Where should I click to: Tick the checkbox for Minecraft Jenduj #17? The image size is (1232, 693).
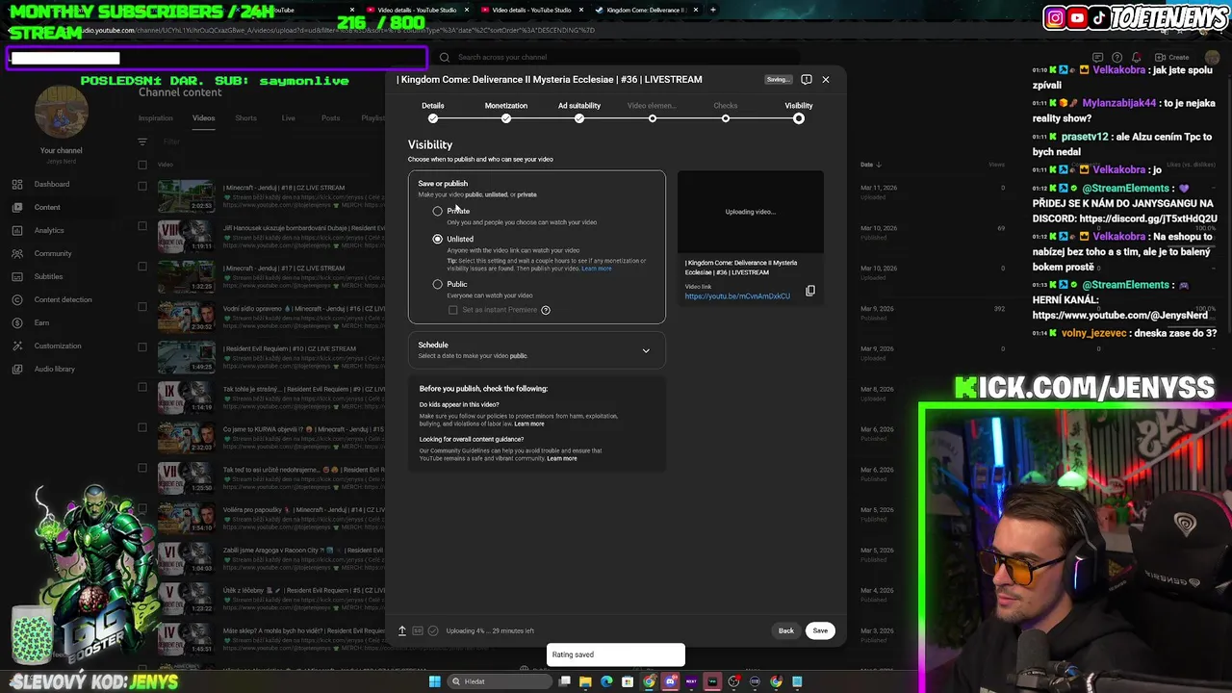tap(142, 268)
